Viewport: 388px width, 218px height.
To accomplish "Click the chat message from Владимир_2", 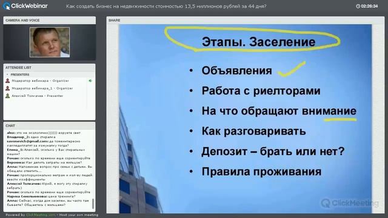I will pos(31,137).
